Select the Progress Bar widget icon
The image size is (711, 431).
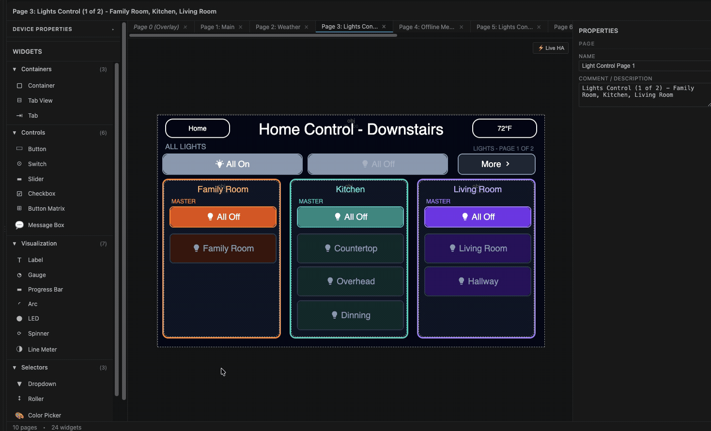click(19, 289)
